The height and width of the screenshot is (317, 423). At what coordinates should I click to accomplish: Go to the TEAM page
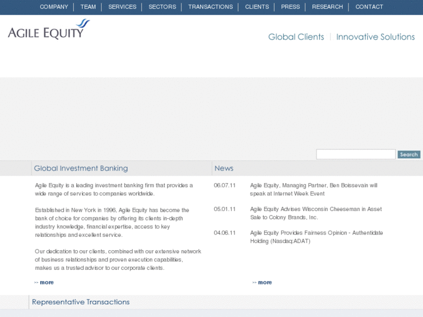click(x=88, y=7)
